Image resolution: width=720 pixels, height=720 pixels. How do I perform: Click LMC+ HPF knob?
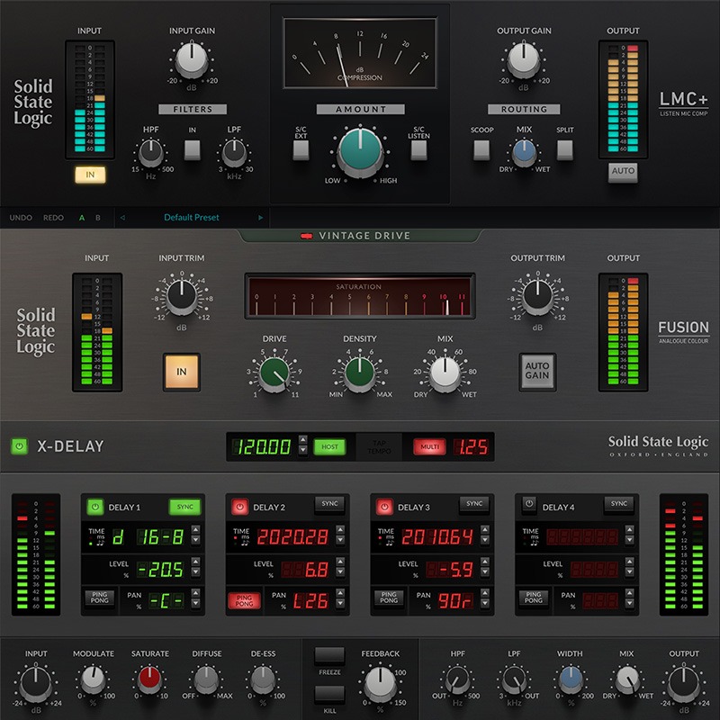pyautogui.click(x=150, y=152)
